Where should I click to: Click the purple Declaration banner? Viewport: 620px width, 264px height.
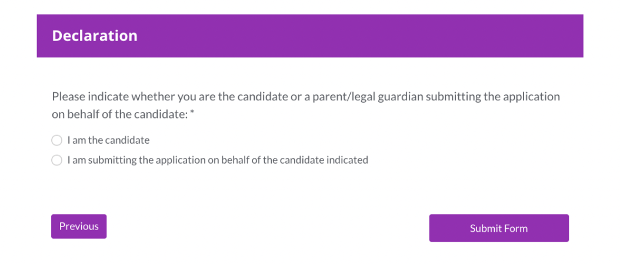pos(310,36)
